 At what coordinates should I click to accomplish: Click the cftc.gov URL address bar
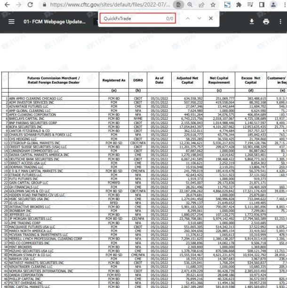click(110, 5)
